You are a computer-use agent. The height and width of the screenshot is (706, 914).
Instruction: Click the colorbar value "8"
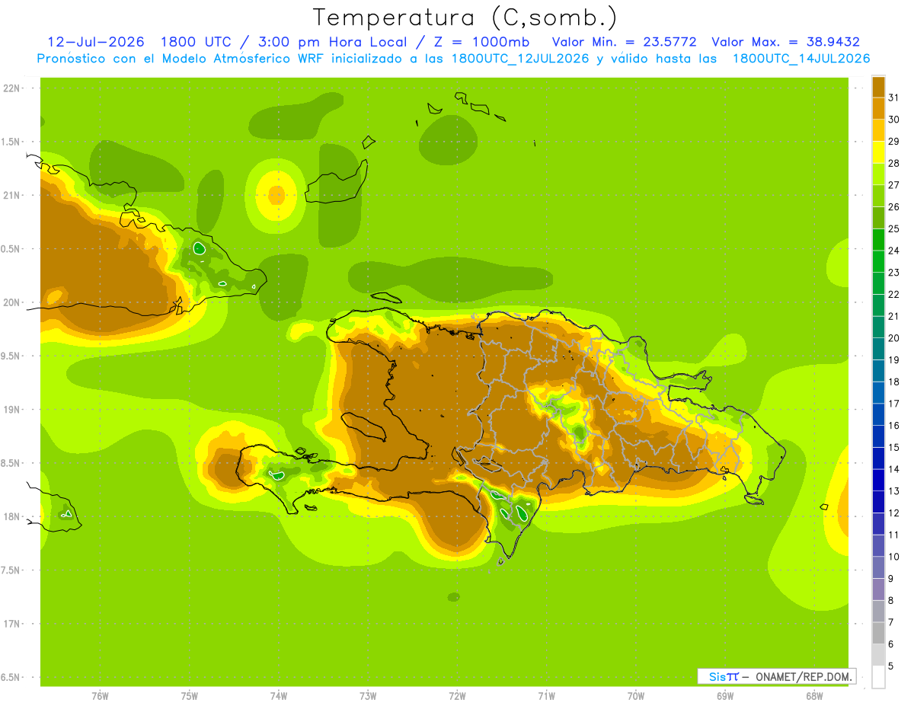[x=890, y=601]
